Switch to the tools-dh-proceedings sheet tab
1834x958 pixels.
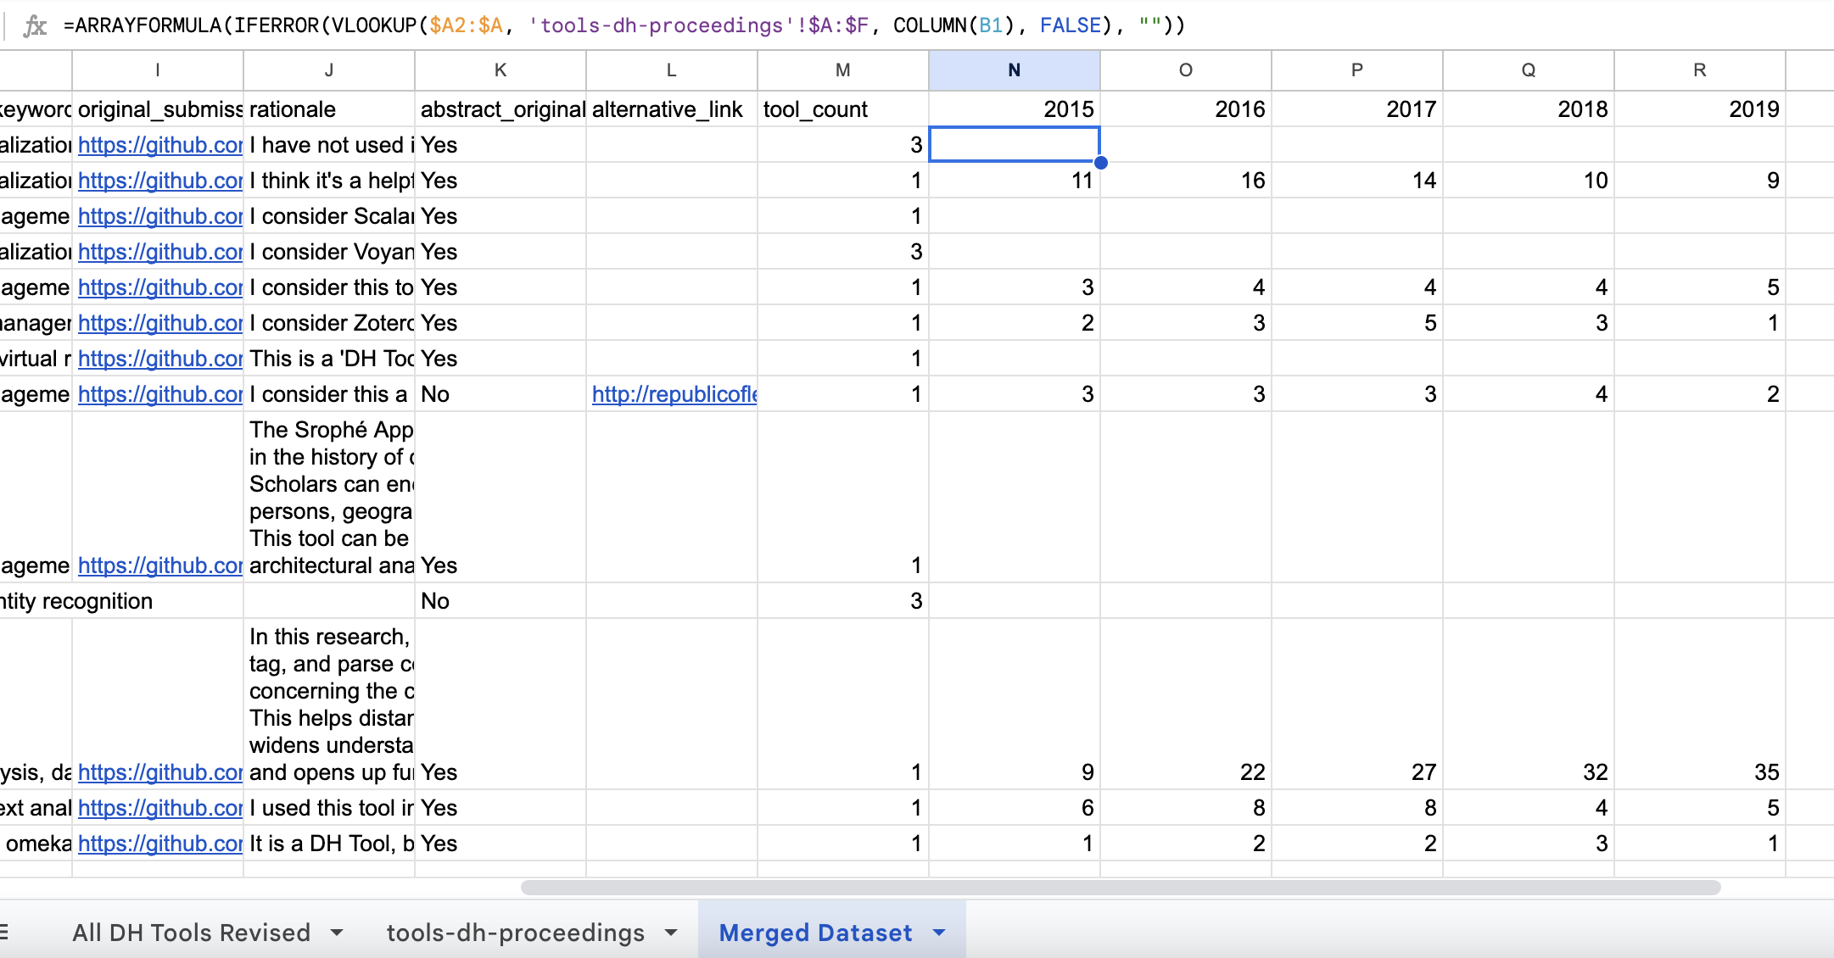[517, 932]
